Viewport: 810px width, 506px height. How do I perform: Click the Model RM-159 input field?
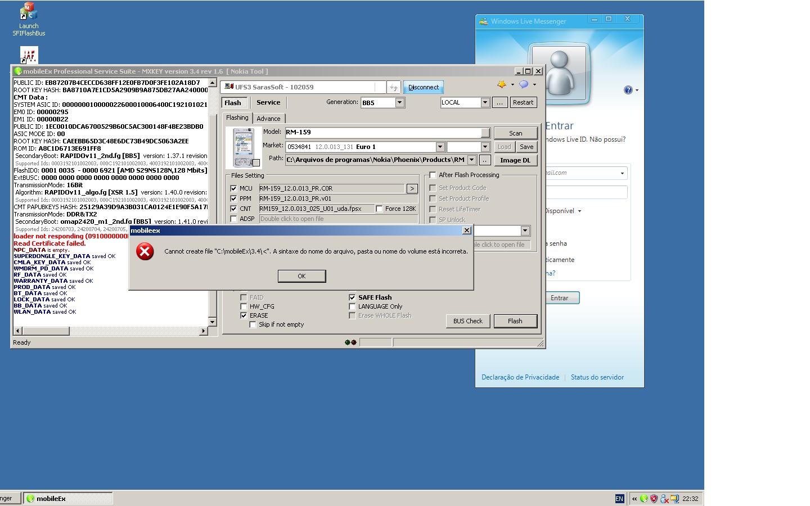(388, 133)
